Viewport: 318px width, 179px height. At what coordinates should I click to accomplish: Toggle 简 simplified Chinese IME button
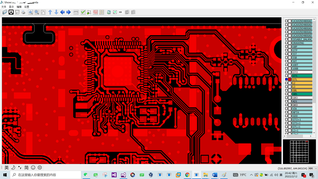(26, 168)
